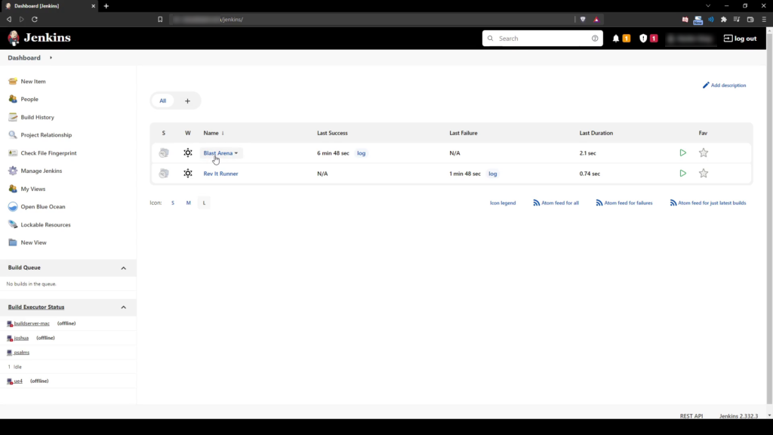
Task: Toggle favorite star for Blast Arena
Action: coord(704,153)
